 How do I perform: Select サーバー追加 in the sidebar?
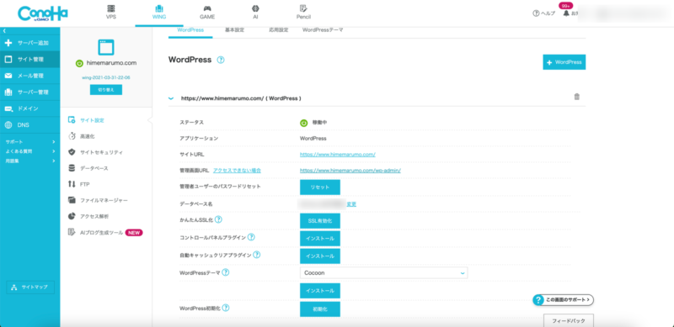click(30, 43)
